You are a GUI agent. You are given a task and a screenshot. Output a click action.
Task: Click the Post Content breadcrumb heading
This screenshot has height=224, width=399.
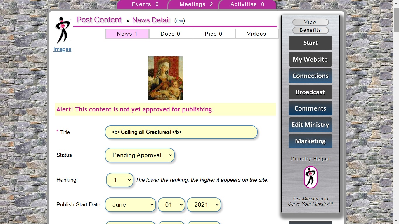(x=99, y=20)
